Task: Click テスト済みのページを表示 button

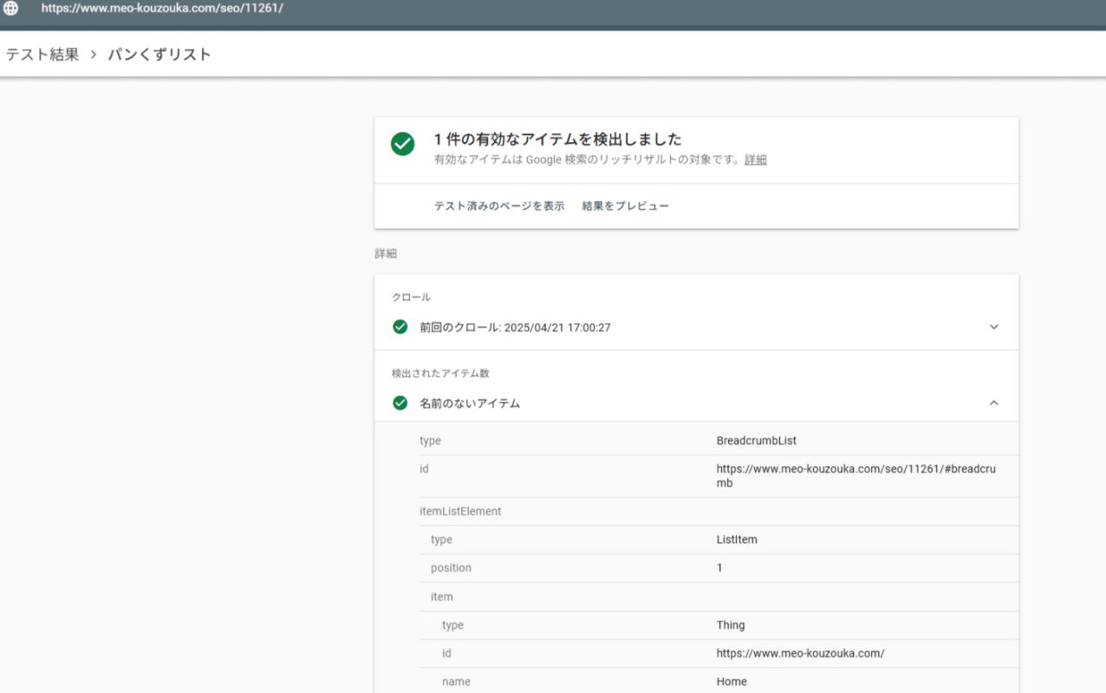Action: tap(498, 206)
